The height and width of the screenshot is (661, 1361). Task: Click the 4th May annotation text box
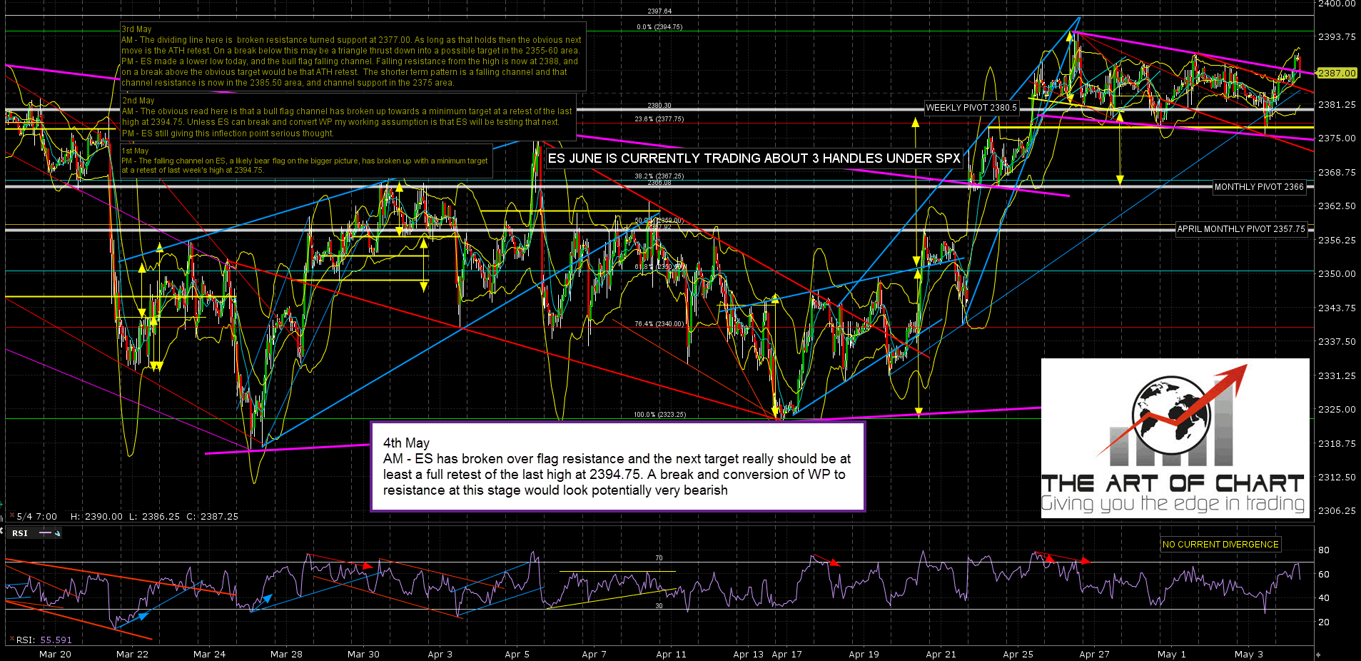(617, 466)
